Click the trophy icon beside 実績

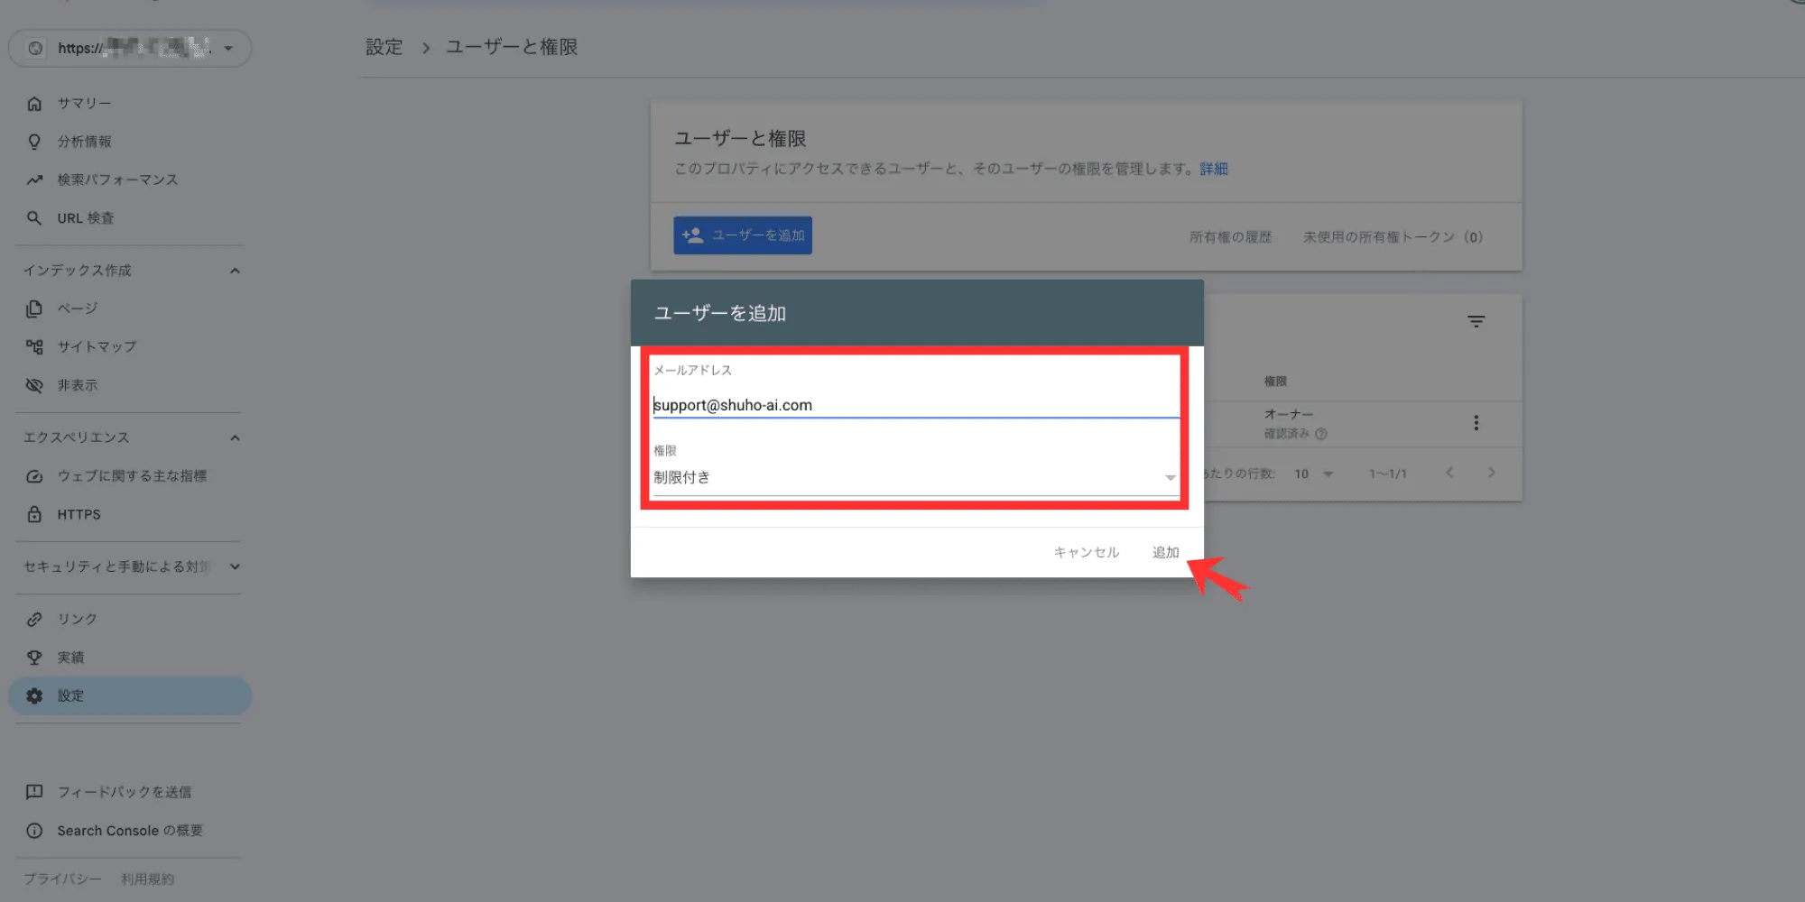pos(34,658)
